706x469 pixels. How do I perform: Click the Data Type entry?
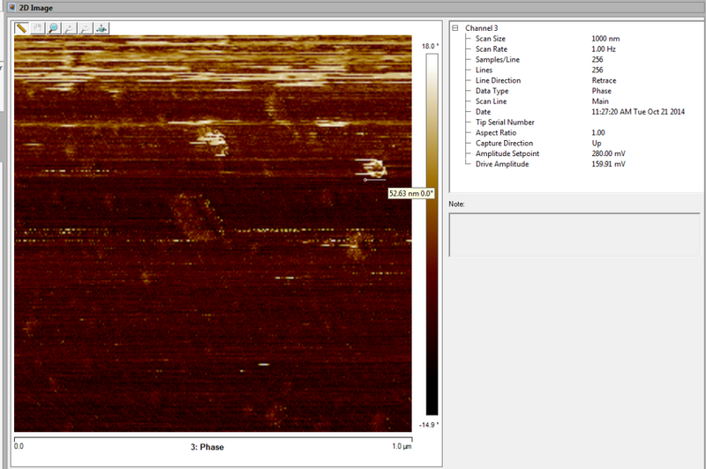(493, 91)
